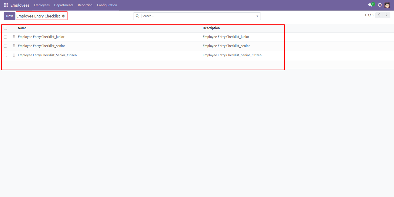Click the 1-3 / 3 pager counter
394x197 pixels.
[369, 15]
